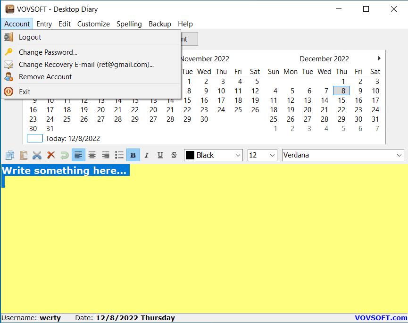Click the yellow diary text area
408x323 pixels.
click(204, 238)
